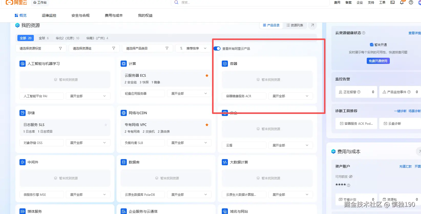Expand 展开全部 in the 数据库 card
The image size is (421, 214).
coord(189,194)
